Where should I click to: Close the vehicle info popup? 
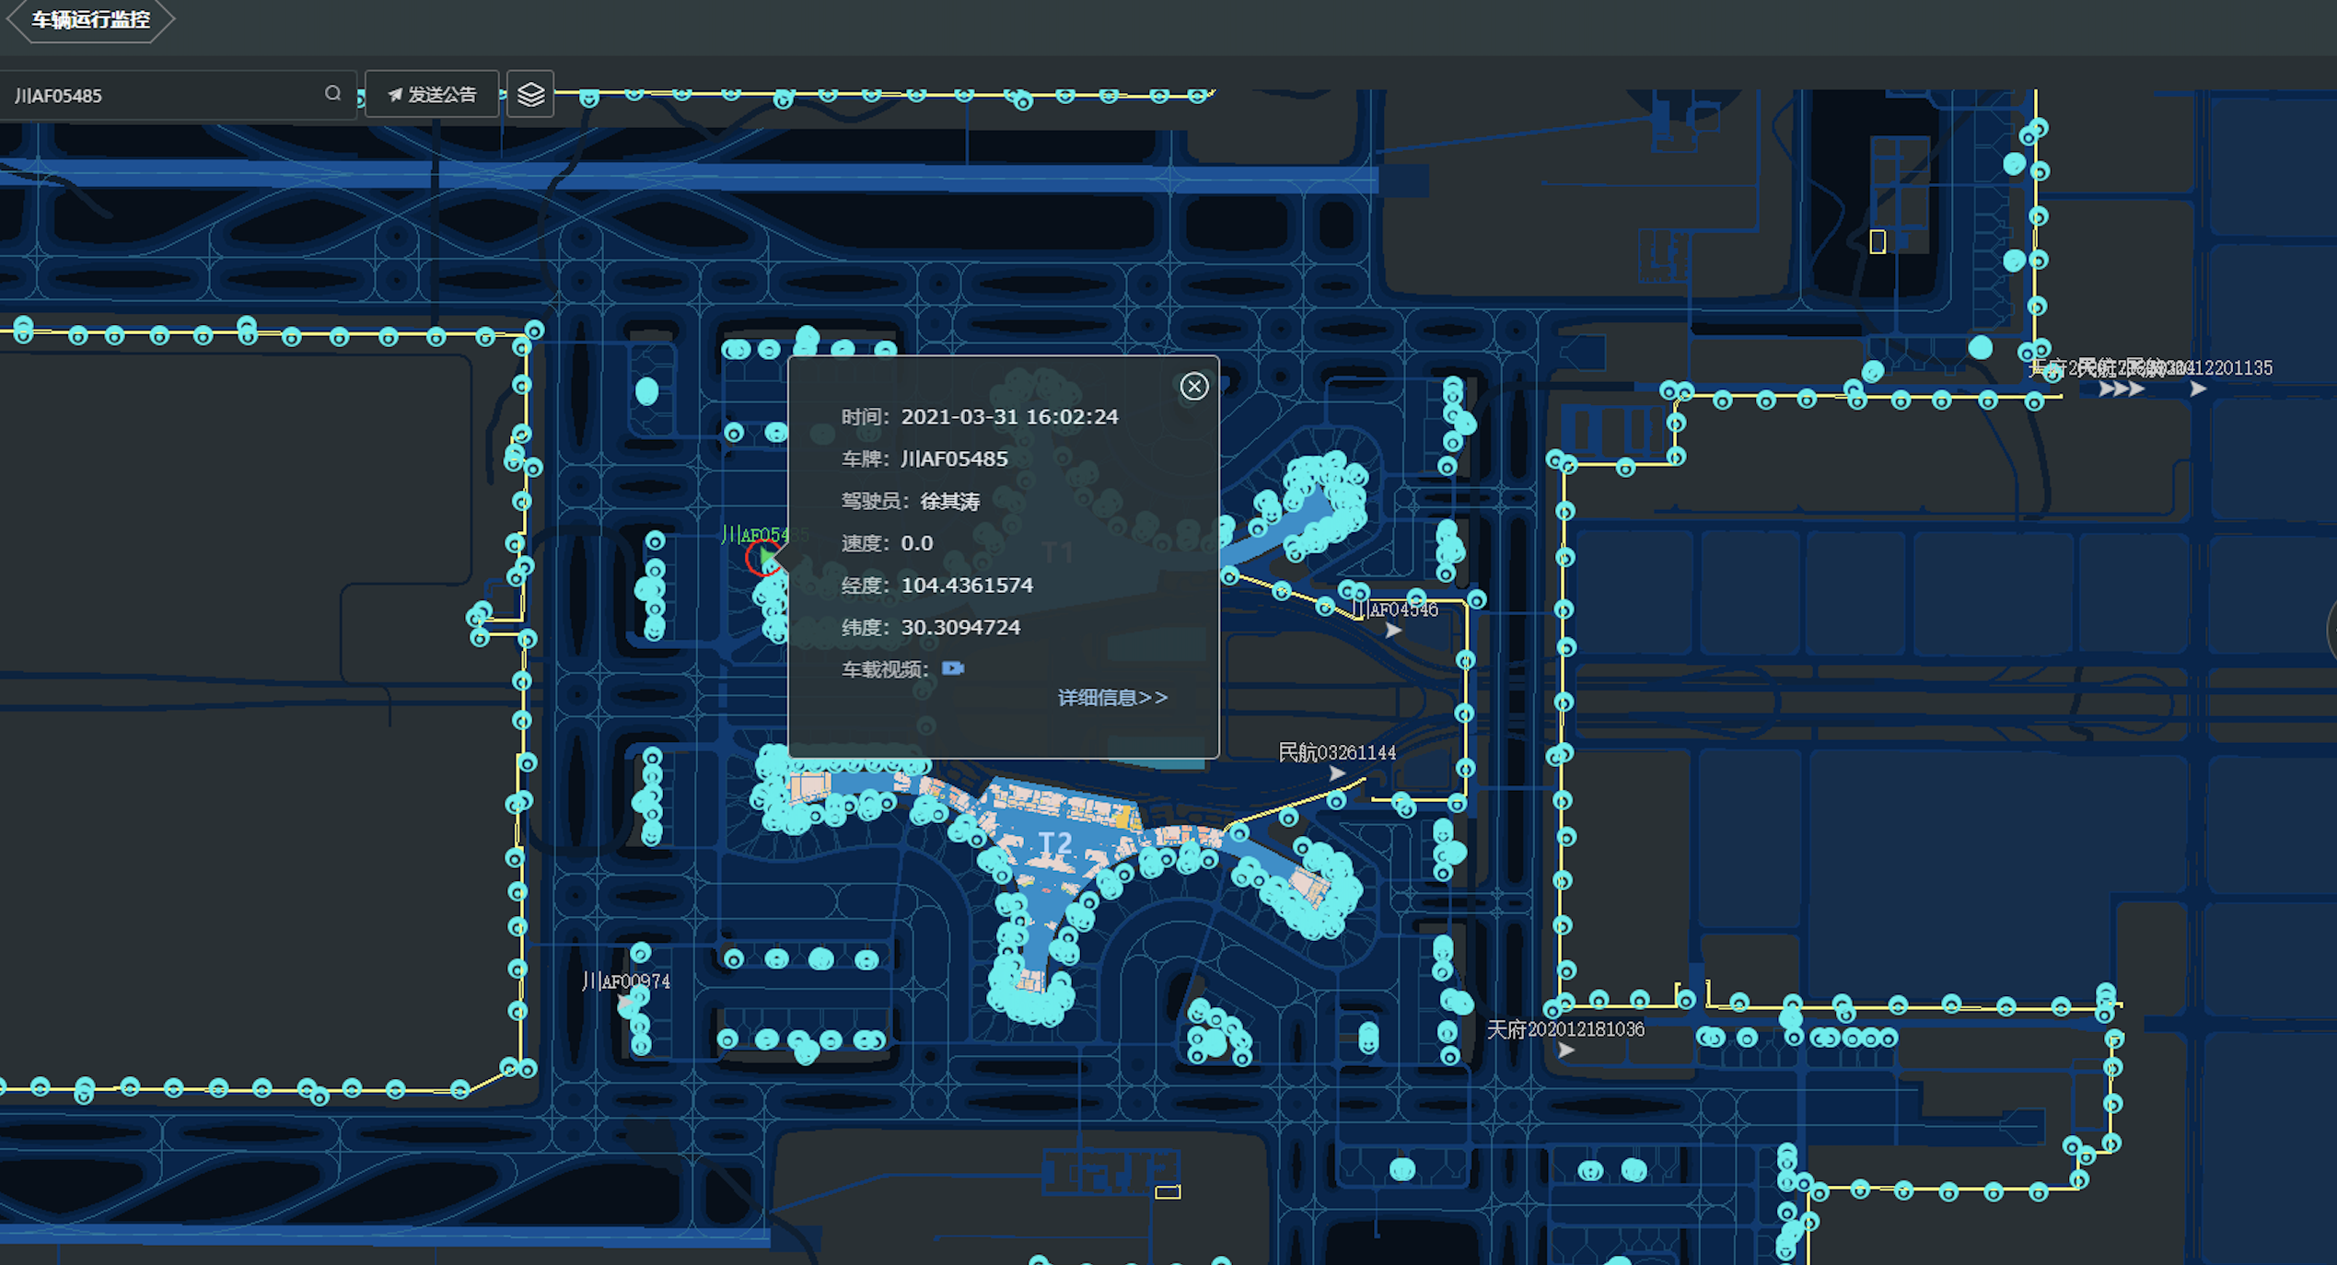point(1193,387)
